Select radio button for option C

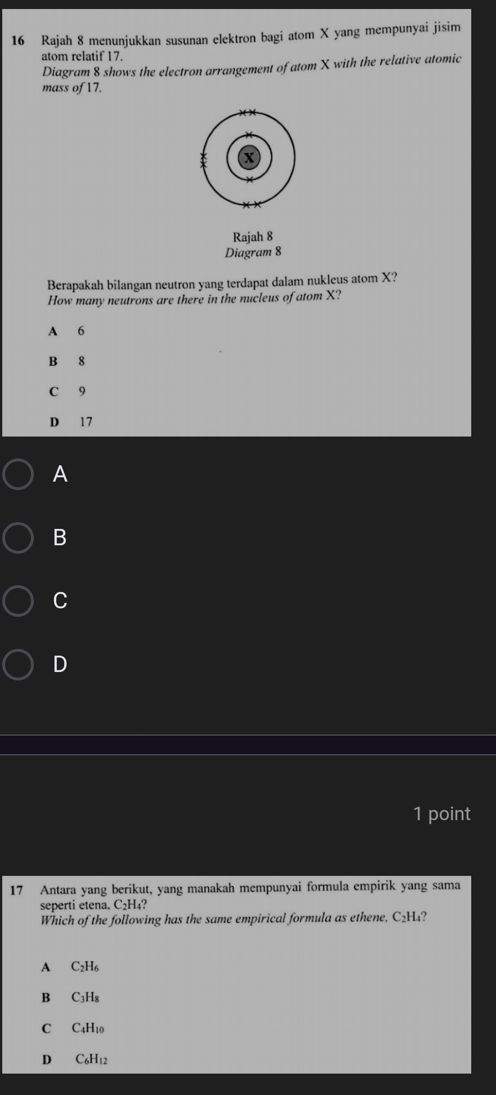coord(18,601)
